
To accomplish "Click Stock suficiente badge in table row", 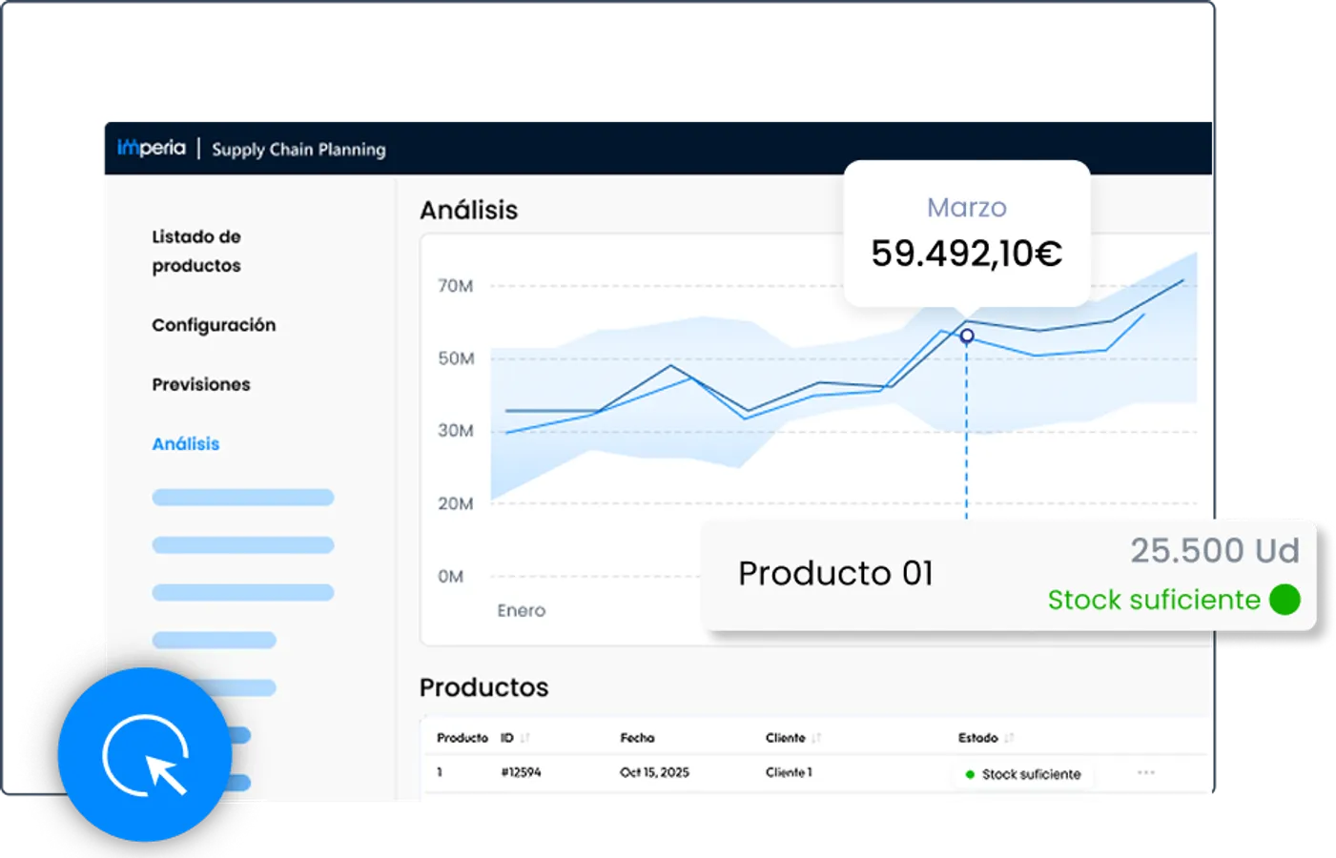I will pos(1023,774).
